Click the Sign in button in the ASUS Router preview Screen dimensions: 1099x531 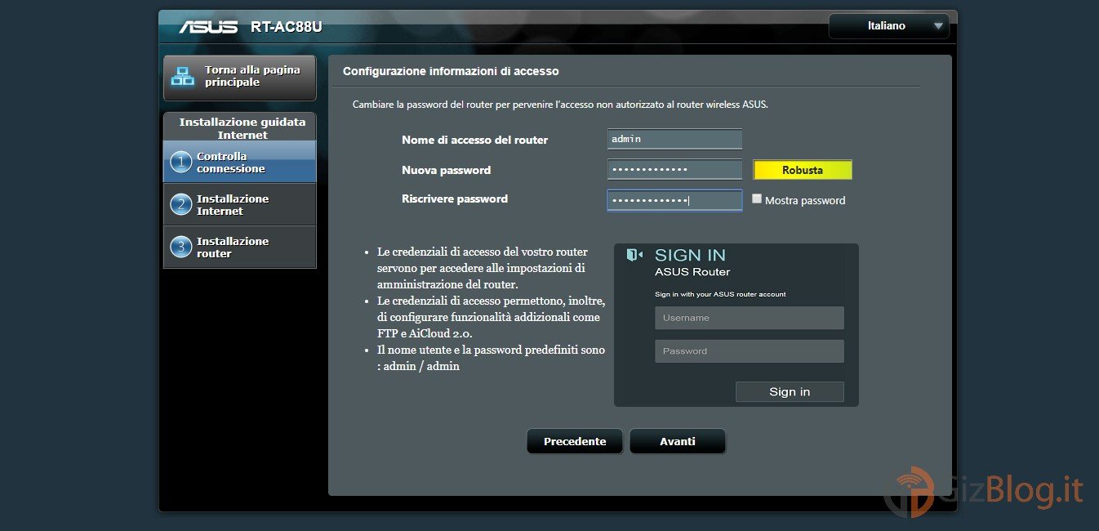[790, 391]
